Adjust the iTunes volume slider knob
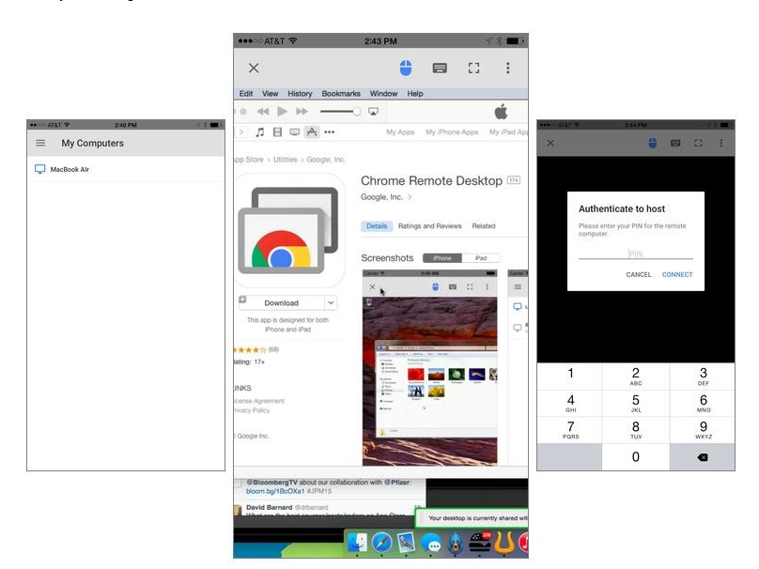This screenshot has height=569, width=759. [x=356, y=112]
